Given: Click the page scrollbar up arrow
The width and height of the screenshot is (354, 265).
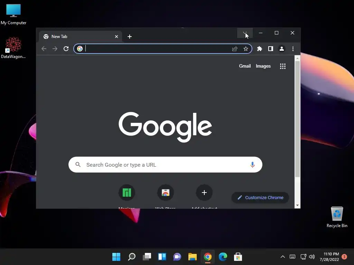Looking at the screenshot, I should pos(297,58).
